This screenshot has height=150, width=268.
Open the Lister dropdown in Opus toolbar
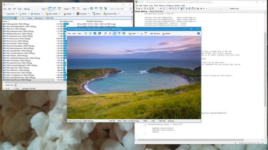click(85, 9)
